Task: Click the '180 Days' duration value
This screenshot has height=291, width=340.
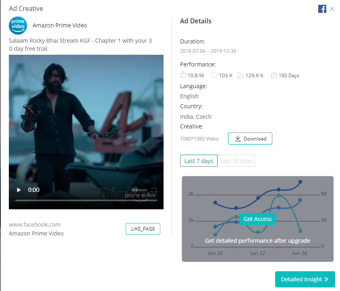Action: tap(289, 75)
